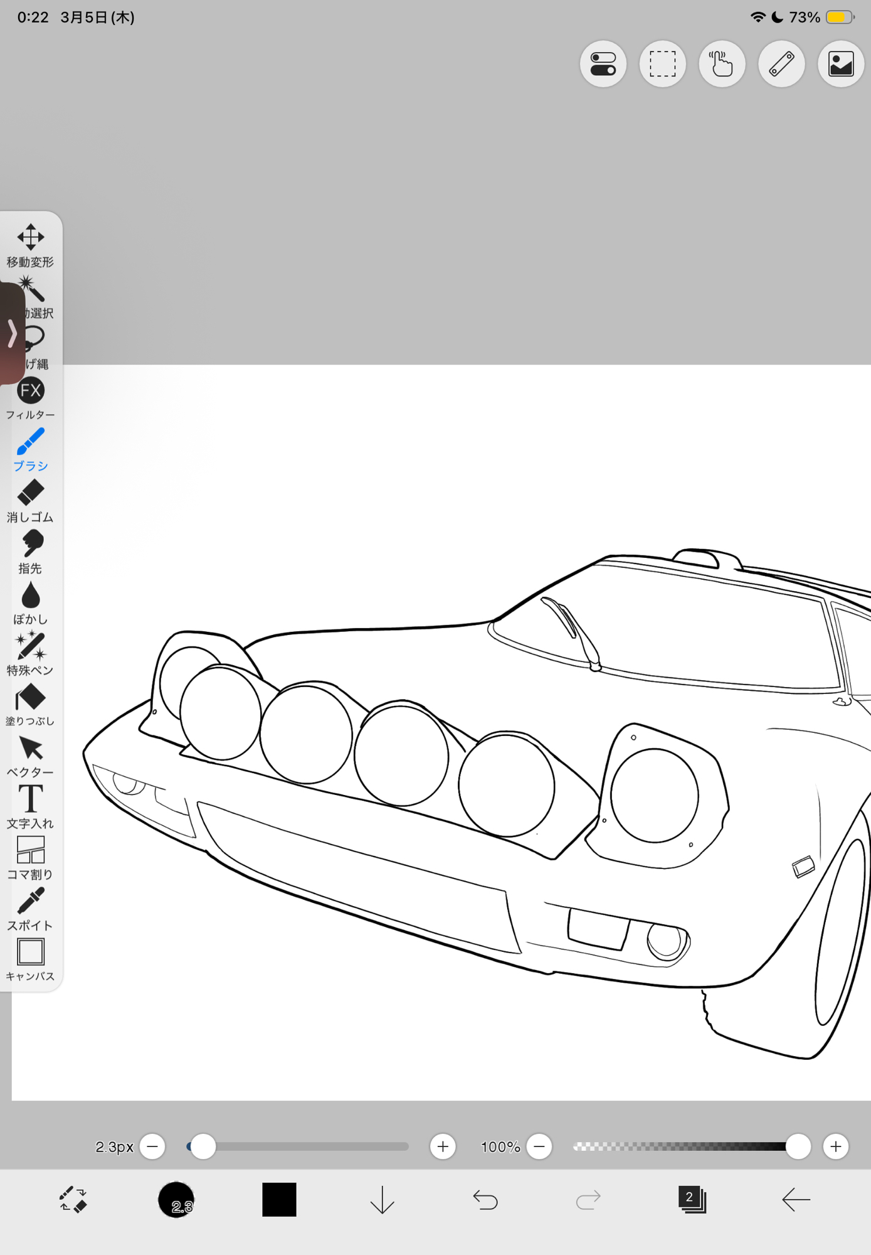This screenshot has height=1255, width=871.
Task: Open the selection area menu
Action: click(662, 64)
